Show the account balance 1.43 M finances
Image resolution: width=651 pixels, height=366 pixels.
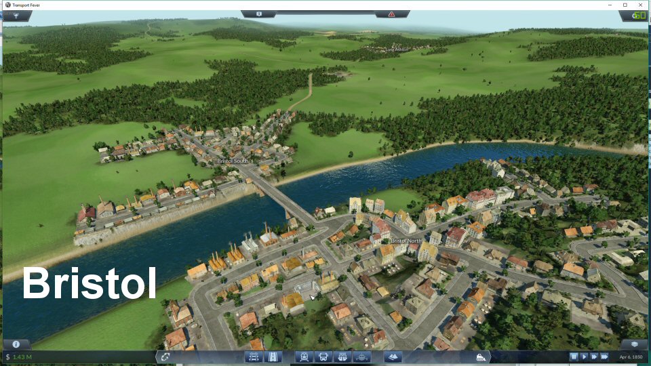tap(19, 357)
